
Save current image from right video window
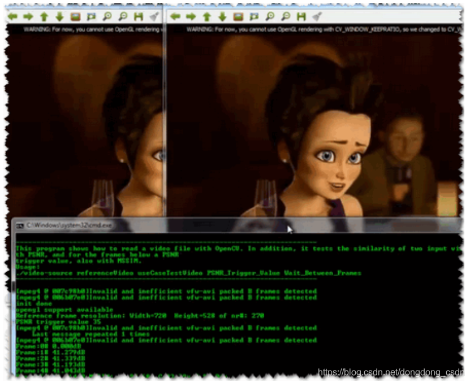301,17
